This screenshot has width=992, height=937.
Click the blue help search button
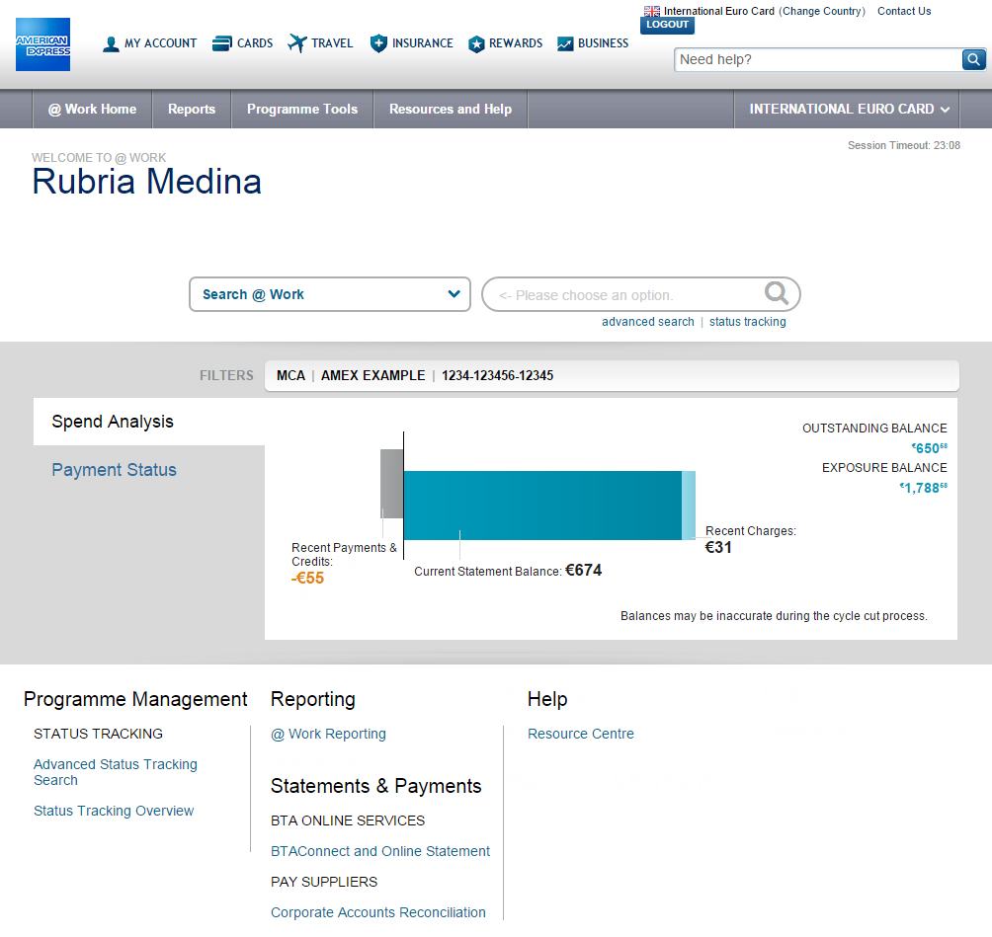(x=973, y=60)
